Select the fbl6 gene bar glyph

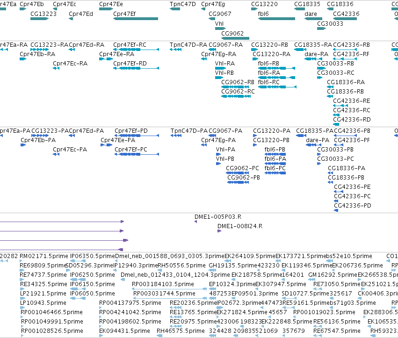click(x=276, y=19)
